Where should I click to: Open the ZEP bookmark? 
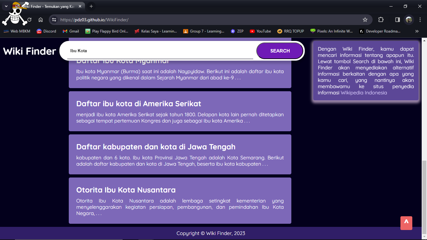pyautogui.click(x=237, y=31)
